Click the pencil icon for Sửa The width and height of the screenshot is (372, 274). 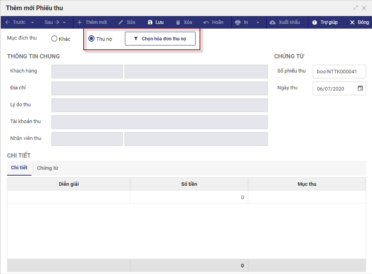[121, 22]
